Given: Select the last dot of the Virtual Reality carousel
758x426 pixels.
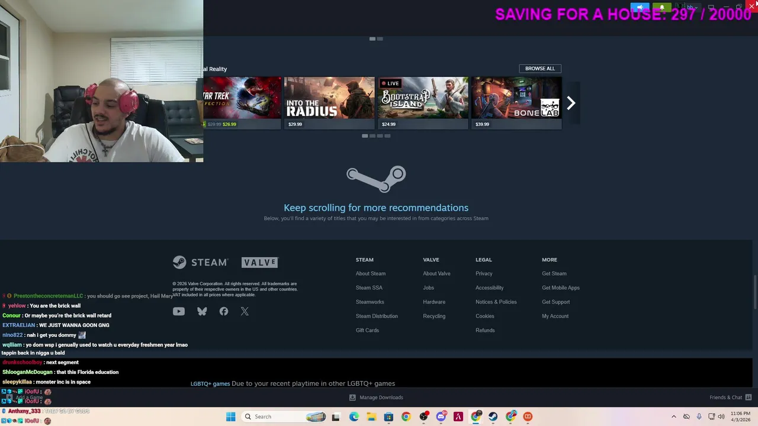Looking at the screenshot, I should 387,136.
